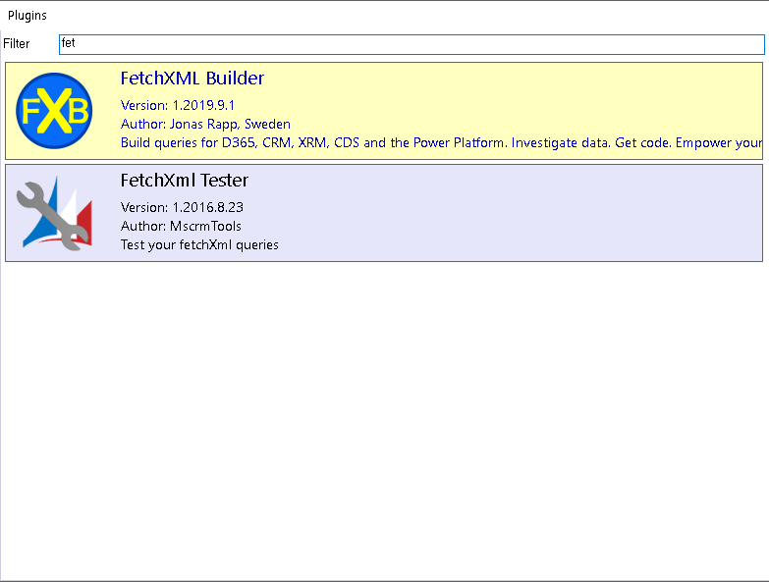The height and width of the screenshot is (582, 769).
Task: Click Version: 1.2019.9.1 text
Action: [178, 105]
